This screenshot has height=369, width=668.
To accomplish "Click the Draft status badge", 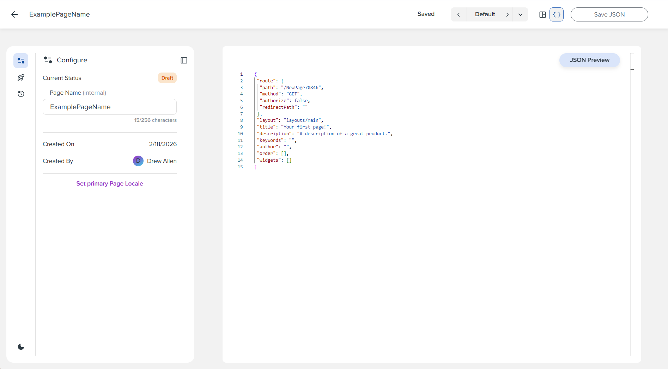I will (x=167, y=78).
